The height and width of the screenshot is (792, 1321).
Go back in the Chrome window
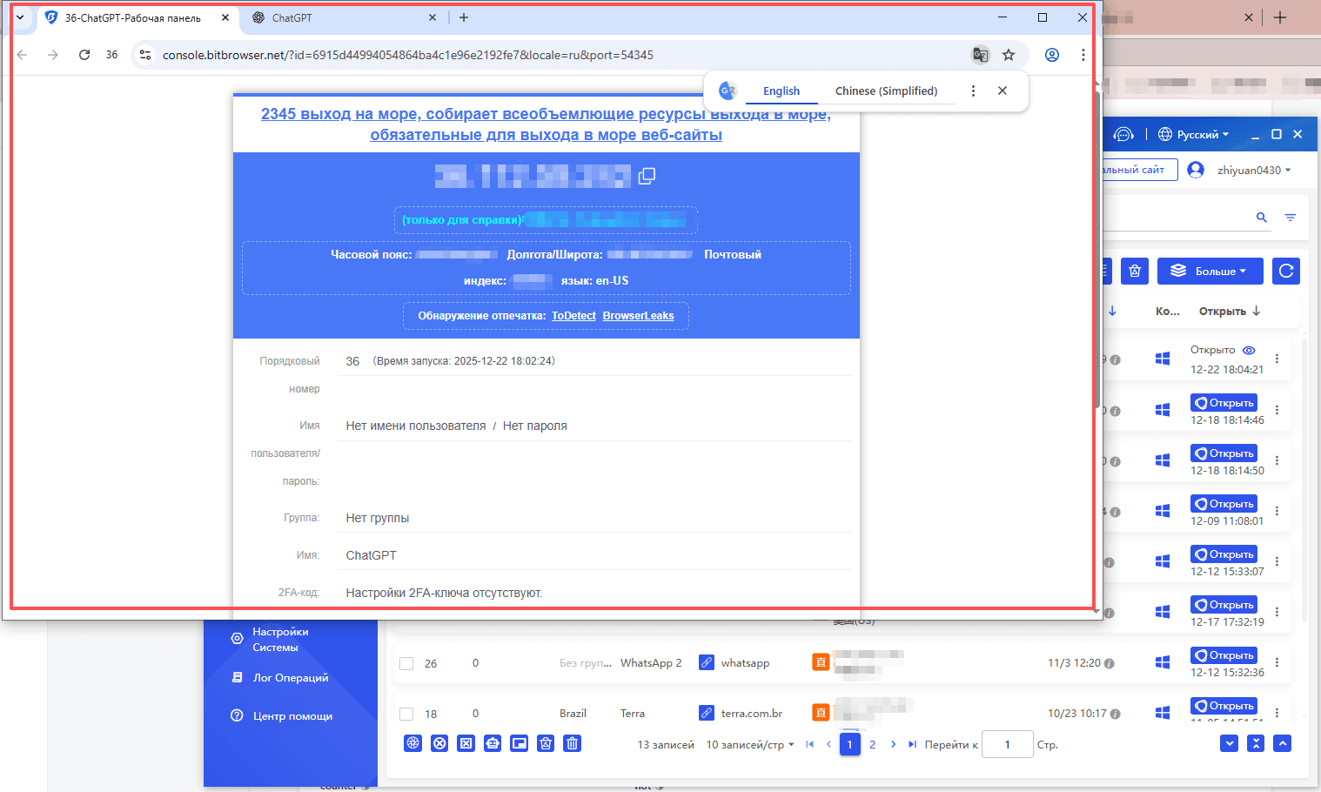23,55
